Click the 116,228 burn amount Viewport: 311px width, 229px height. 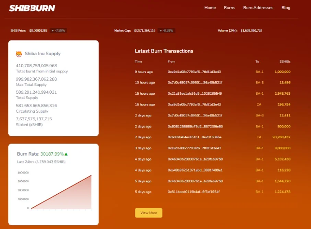click(x=284, y=170)
